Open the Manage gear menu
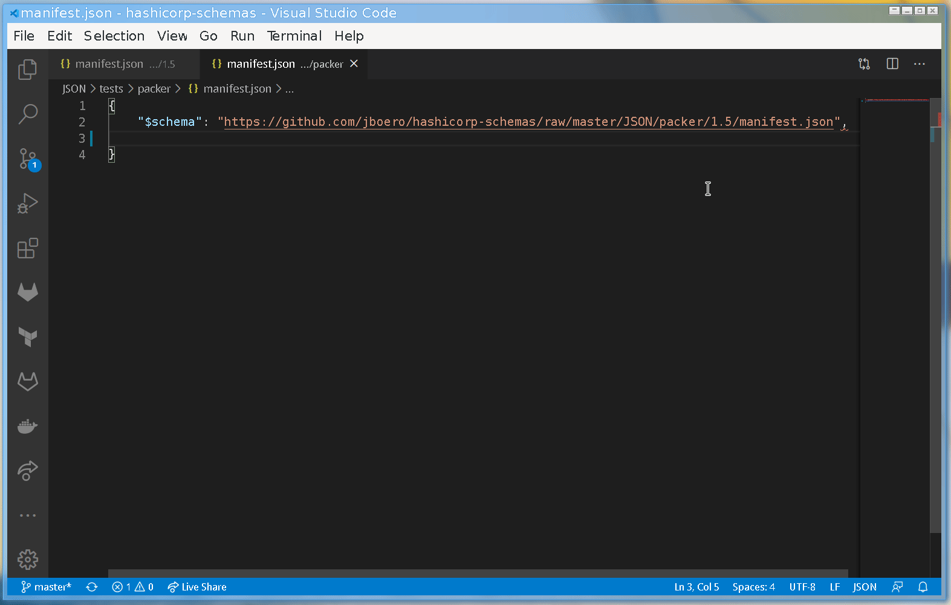The height and width of the screenshot is (605, 951). point(28,560)
